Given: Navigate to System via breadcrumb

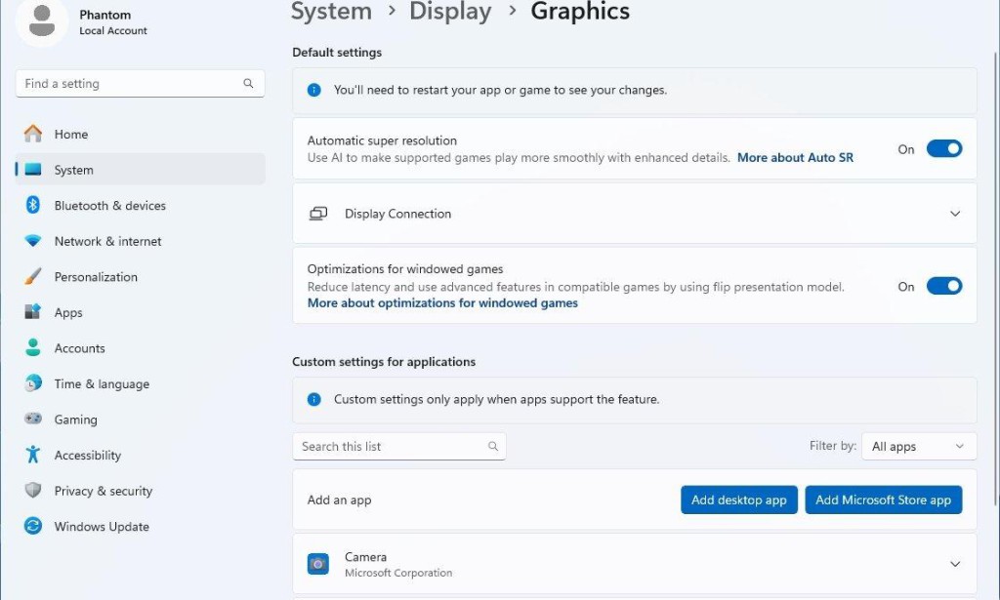Looking at the screenshot, I should coord(331,13).
